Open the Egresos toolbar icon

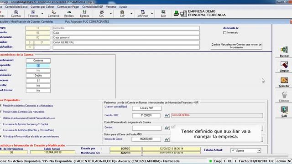(x=84, y=14)
